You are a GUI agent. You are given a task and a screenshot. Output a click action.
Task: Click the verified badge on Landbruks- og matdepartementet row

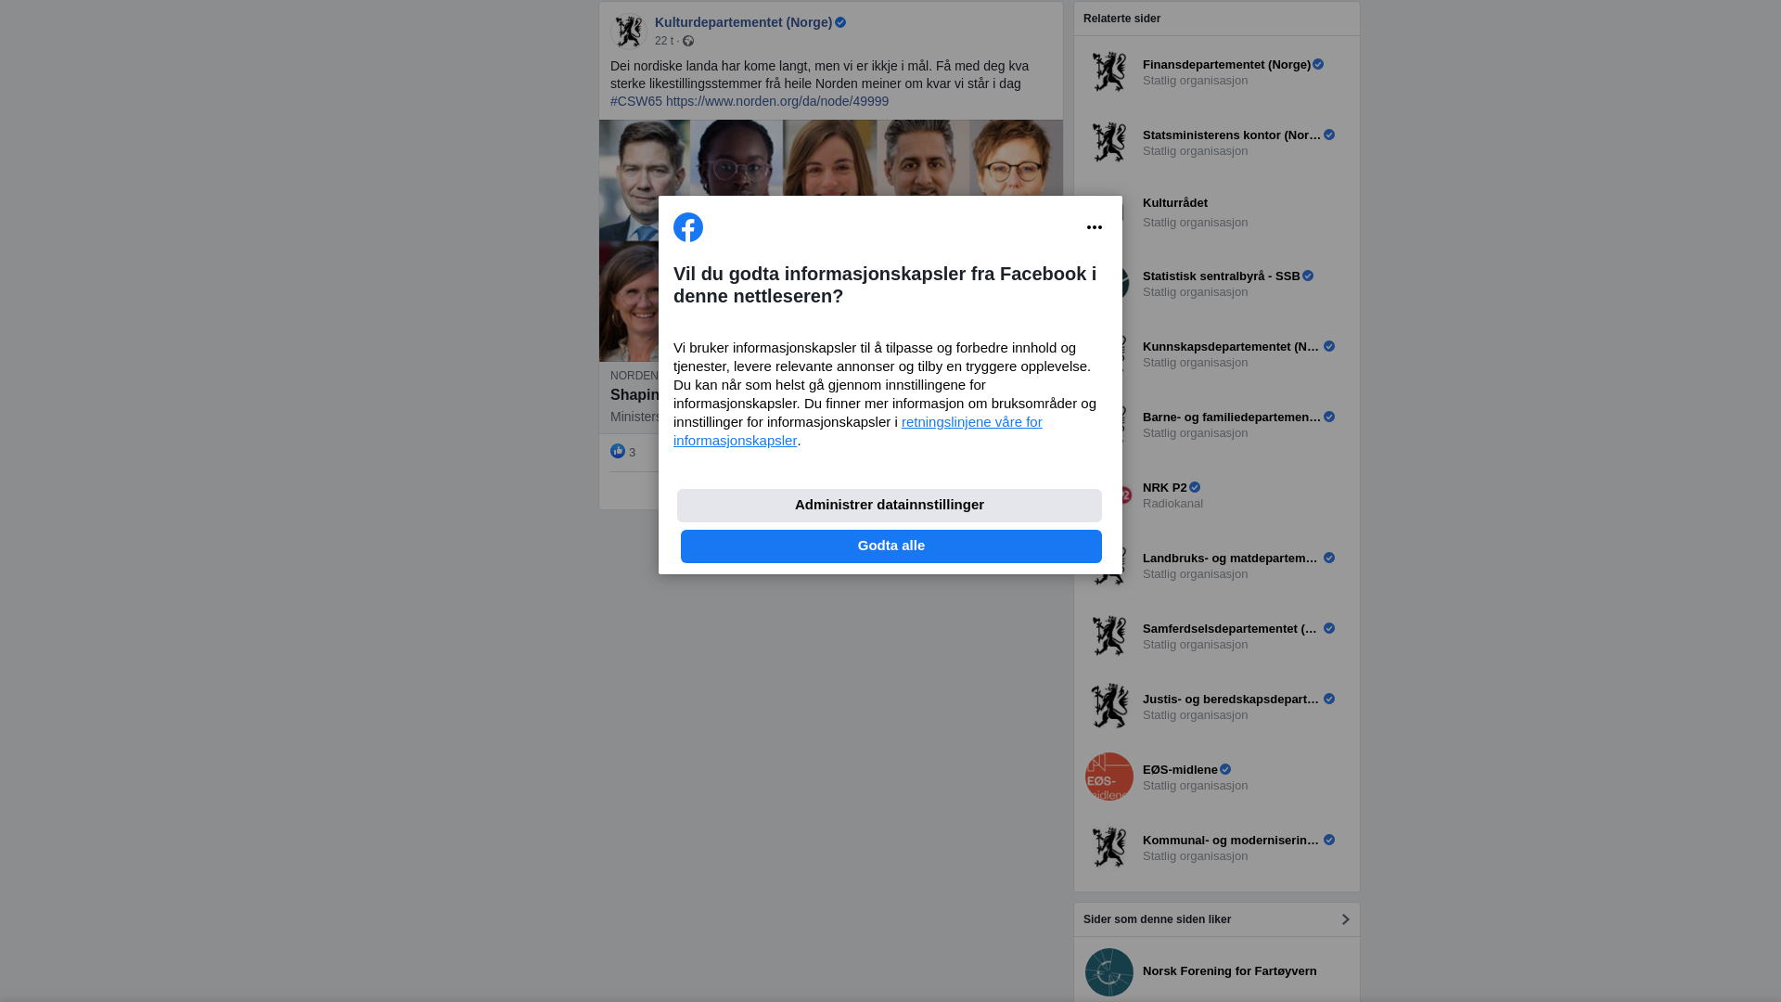pyautogui.click(x=1329, y=559)
